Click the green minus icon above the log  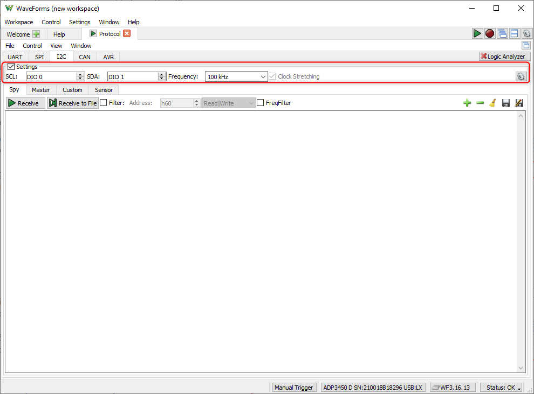[480, 103]
